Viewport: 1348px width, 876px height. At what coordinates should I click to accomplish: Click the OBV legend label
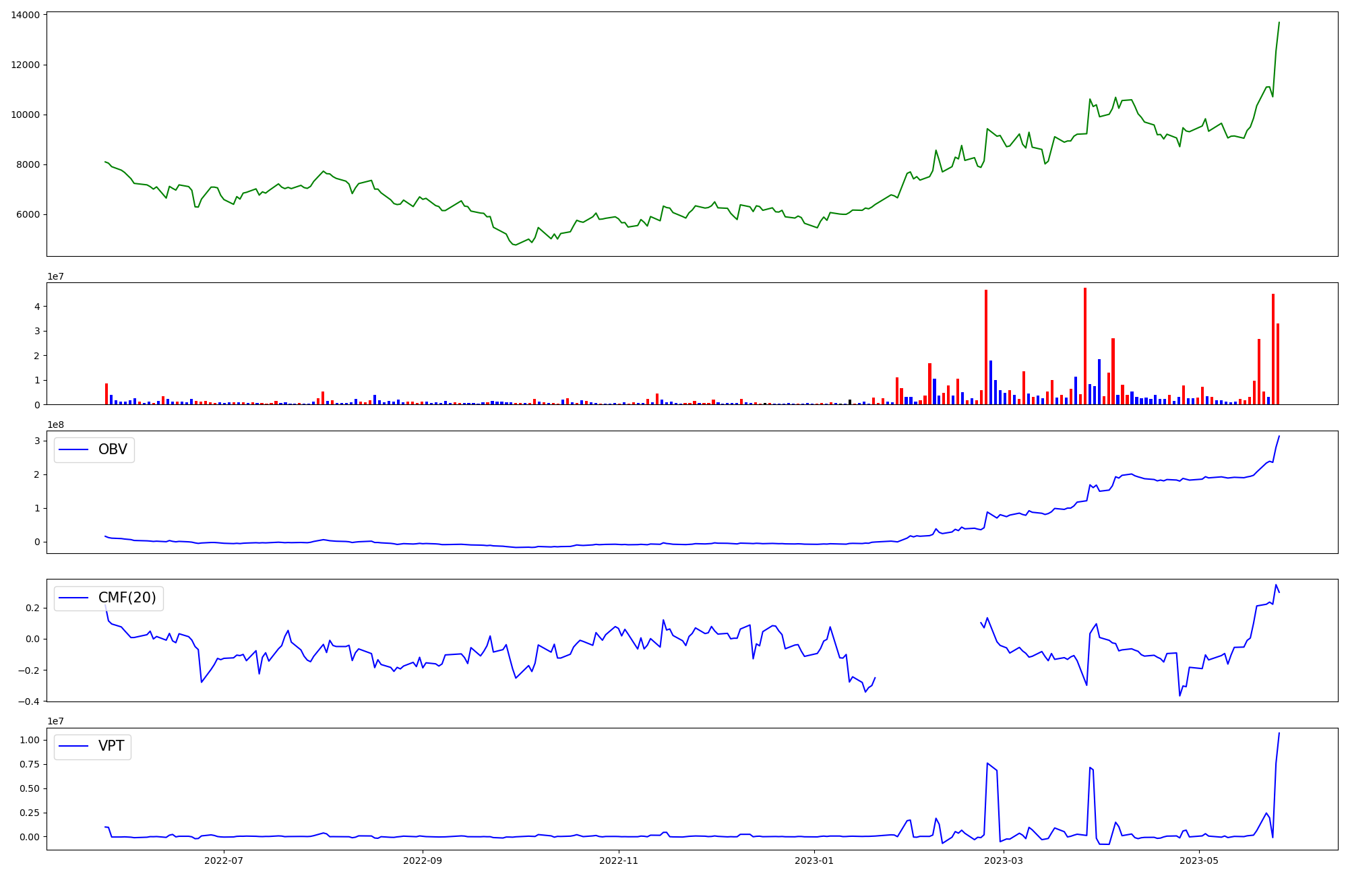point(113,449)
